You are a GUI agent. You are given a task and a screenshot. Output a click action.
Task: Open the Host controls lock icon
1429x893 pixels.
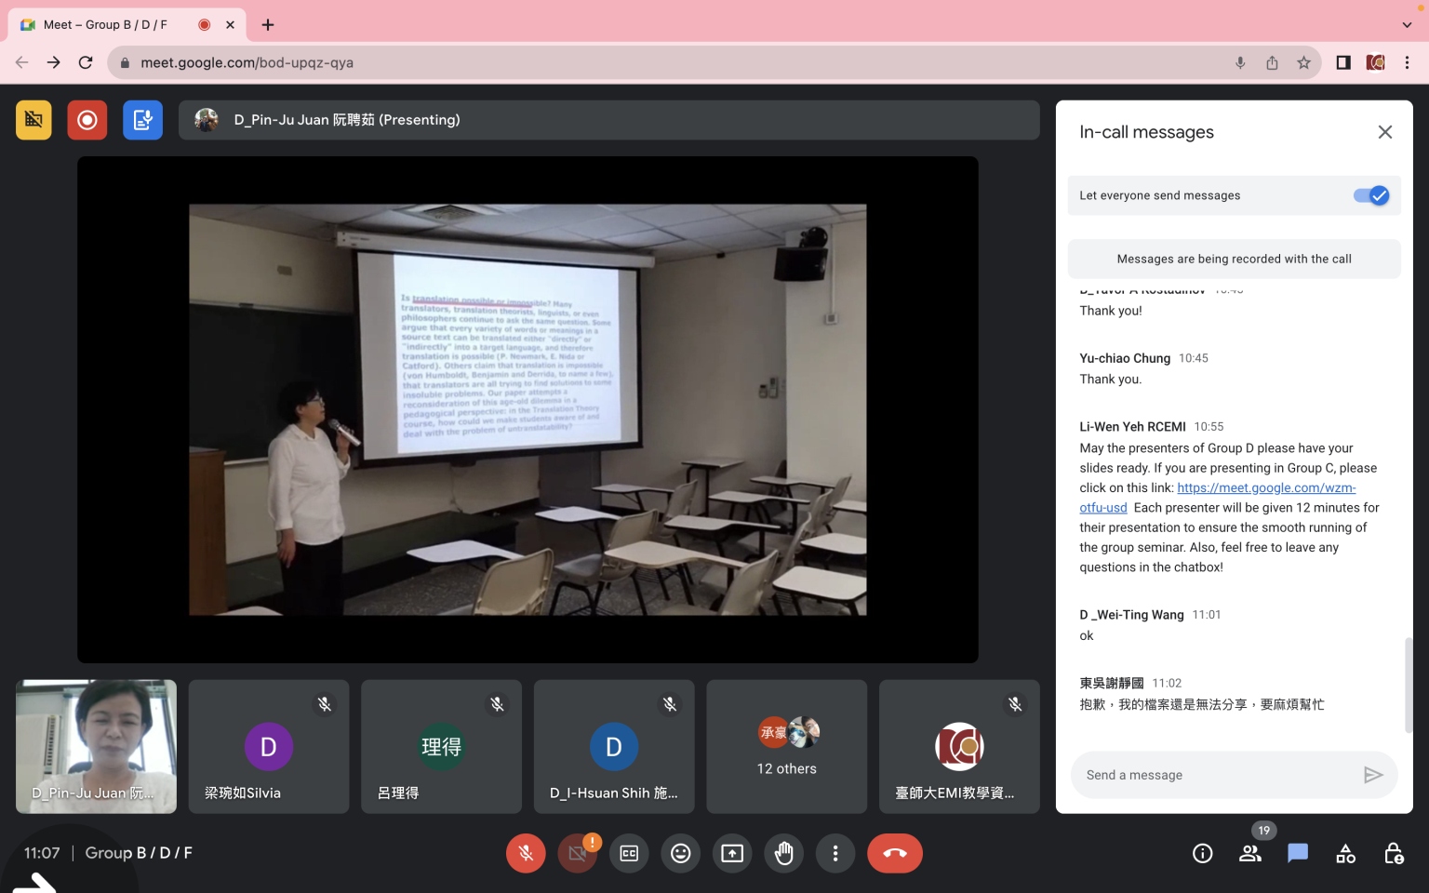click(1393, 853)
